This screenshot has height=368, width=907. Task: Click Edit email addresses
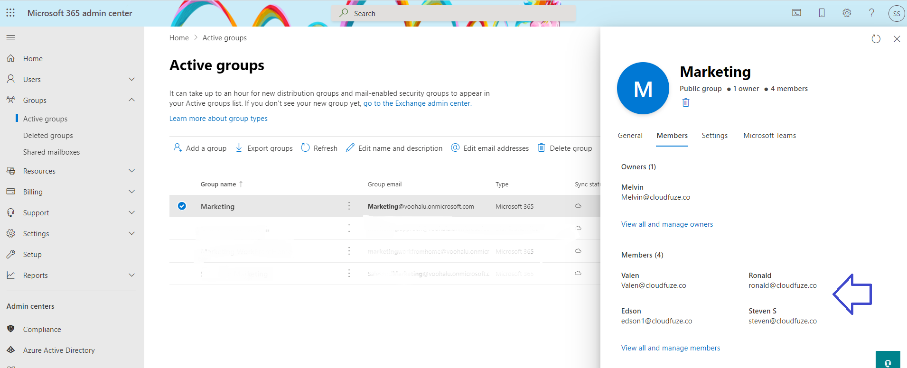489,148
